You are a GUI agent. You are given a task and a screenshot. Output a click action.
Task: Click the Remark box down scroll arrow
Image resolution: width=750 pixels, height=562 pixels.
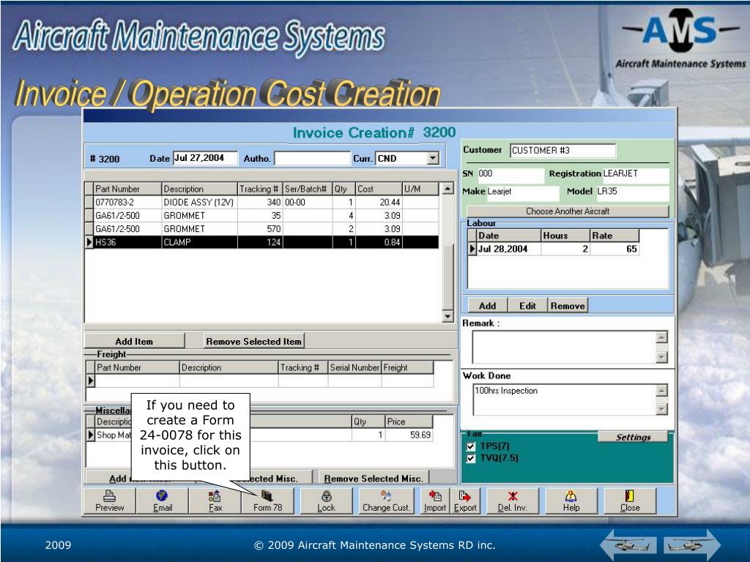(x=661, y=357)
